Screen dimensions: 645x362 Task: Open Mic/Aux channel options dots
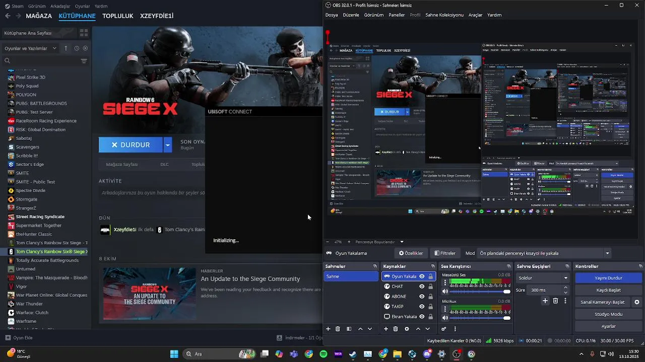click(445, 310)
